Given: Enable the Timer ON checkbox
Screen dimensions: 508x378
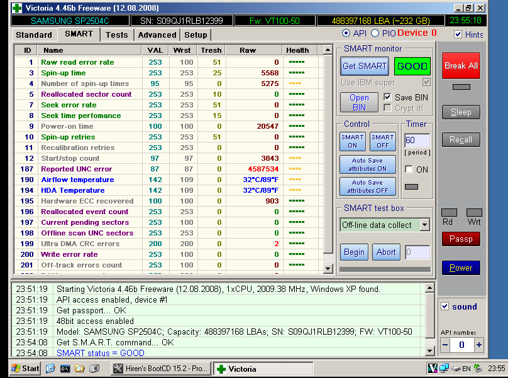Looking at the screenshot, I should pyautogui.click(x=409, y=169).
